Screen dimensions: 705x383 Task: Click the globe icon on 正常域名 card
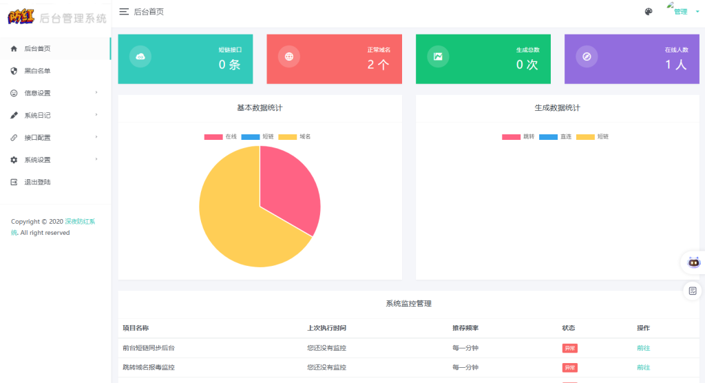coord(289,56)
